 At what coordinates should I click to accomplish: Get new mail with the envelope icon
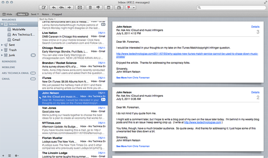coord(80,8)
